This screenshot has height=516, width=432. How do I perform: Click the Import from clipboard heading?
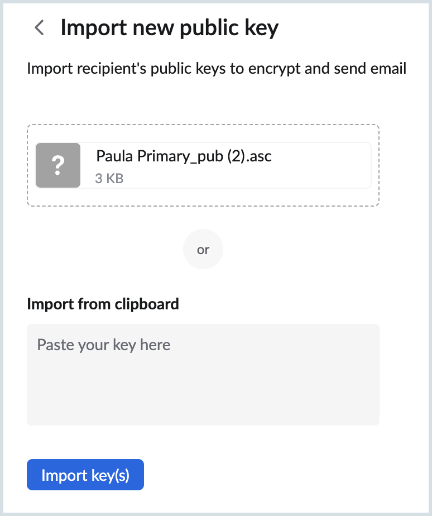[x=103, y=304]
